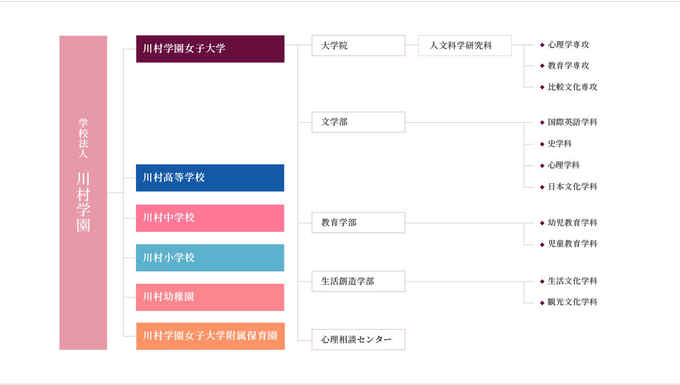This screenshot has height=385, width=680.
Task: Open 川村学園女子大学附属保育園 orange block
Action: pos(210,336)
